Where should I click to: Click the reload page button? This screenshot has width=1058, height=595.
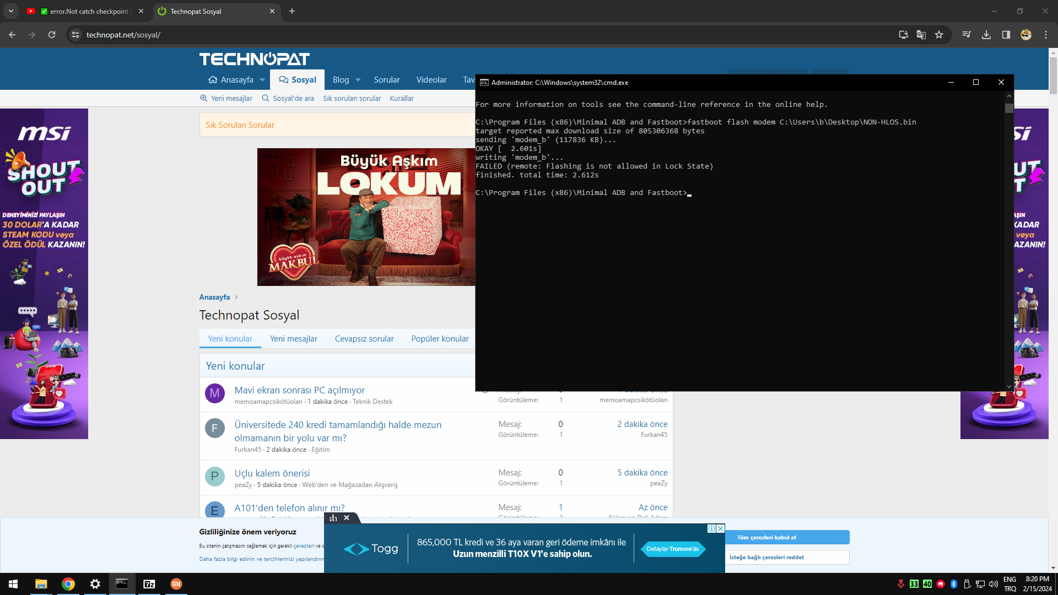point(52,35)
